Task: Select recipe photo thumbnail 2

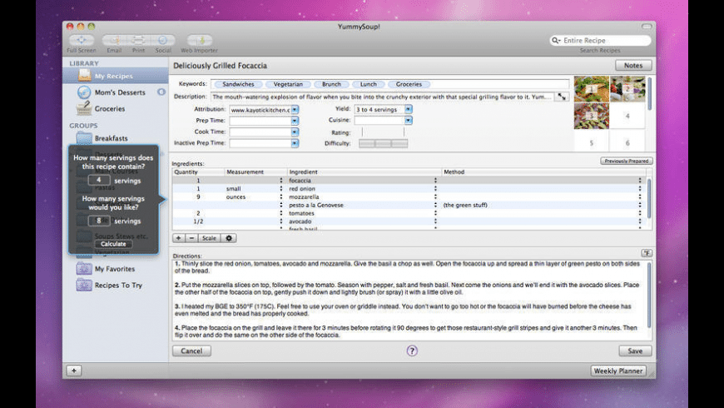Action: (x=627, y=89)
